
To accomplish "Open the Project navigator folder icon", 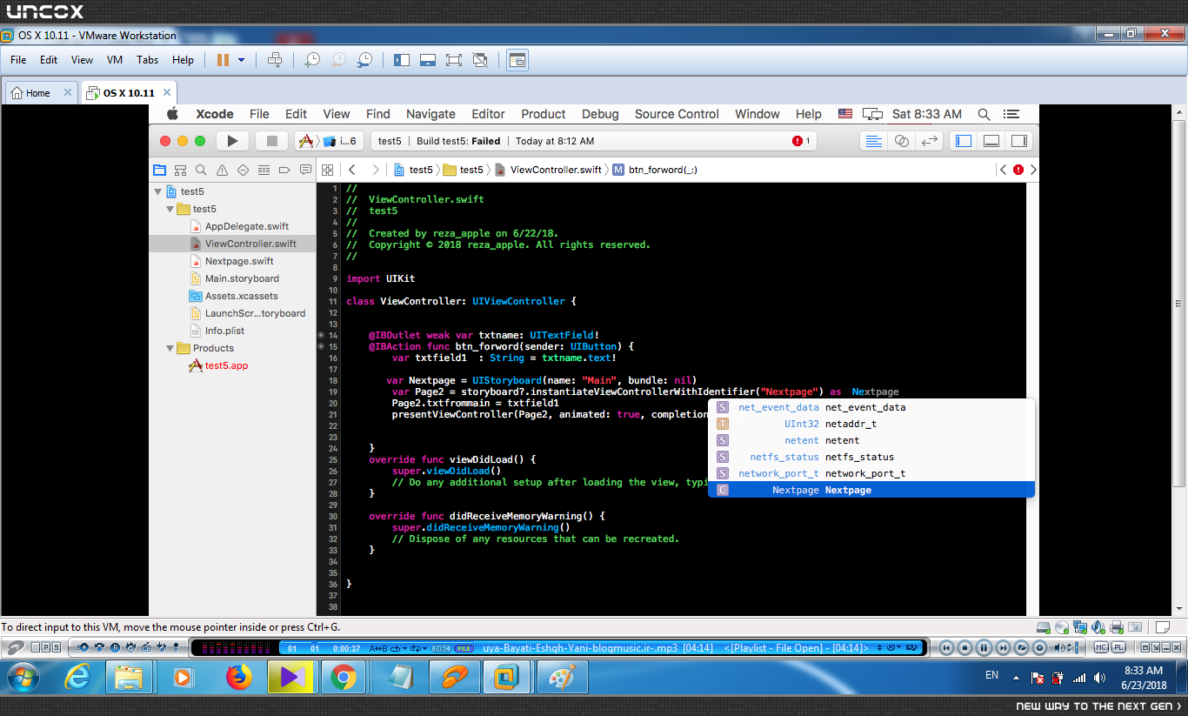I will (x=159, y=170).
